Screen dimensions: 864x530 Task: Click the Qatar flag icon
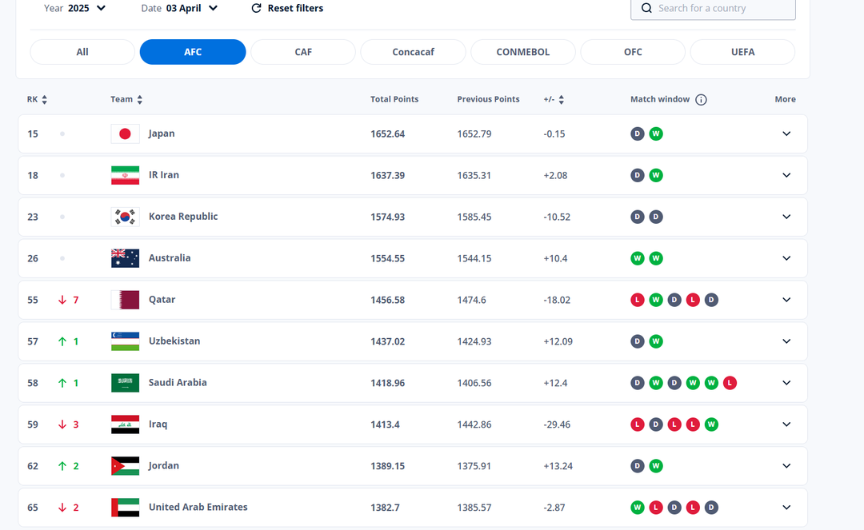[125, 300]
